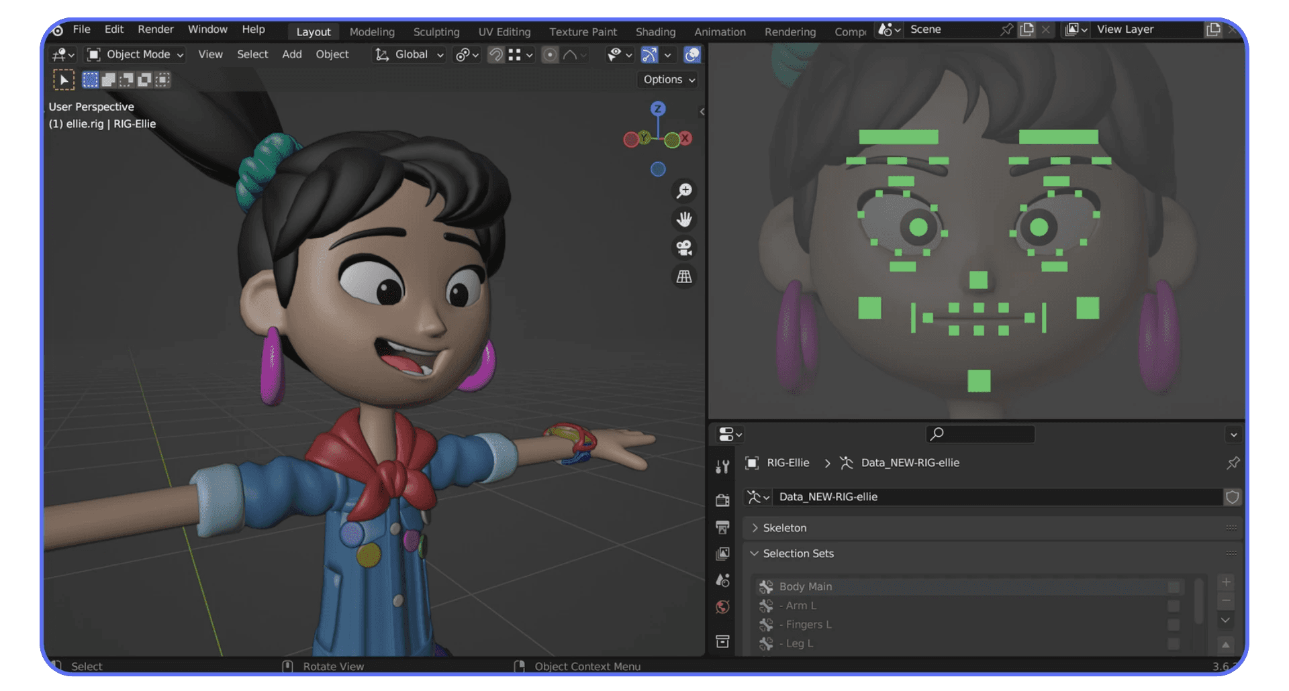Image resolution: width=1289 pixels, height=691 pixels.
Task: Open Render properties (camera icon)
Action: tap(723, 500)
